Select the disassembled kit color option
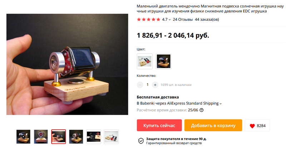The width and height of the screenshot is (286, 148). [145, 61]
